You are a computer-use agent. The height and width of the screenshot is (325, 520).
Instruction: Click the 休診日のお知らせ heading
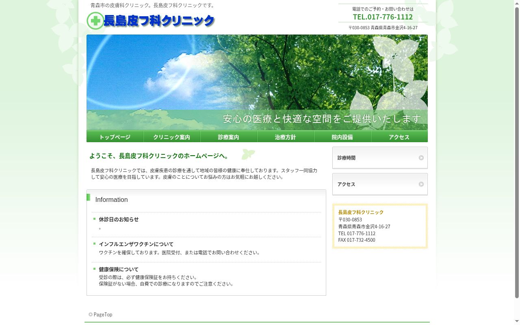pyautogui.click(x=119, y=219)
